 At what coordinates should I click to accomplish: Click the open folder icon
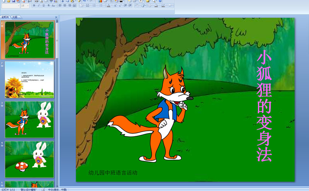[x=8, y=1]
